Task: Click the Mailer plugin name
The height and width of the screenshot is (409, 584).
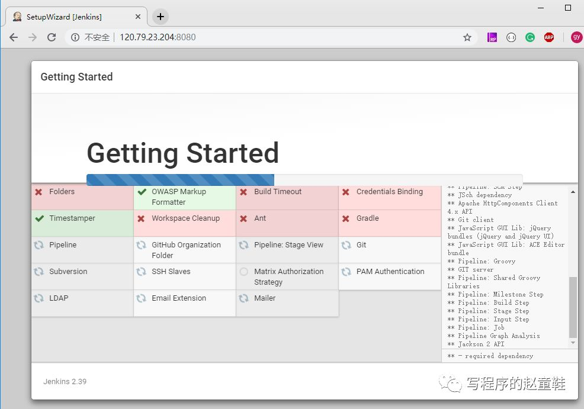Action: pos(265,298)
